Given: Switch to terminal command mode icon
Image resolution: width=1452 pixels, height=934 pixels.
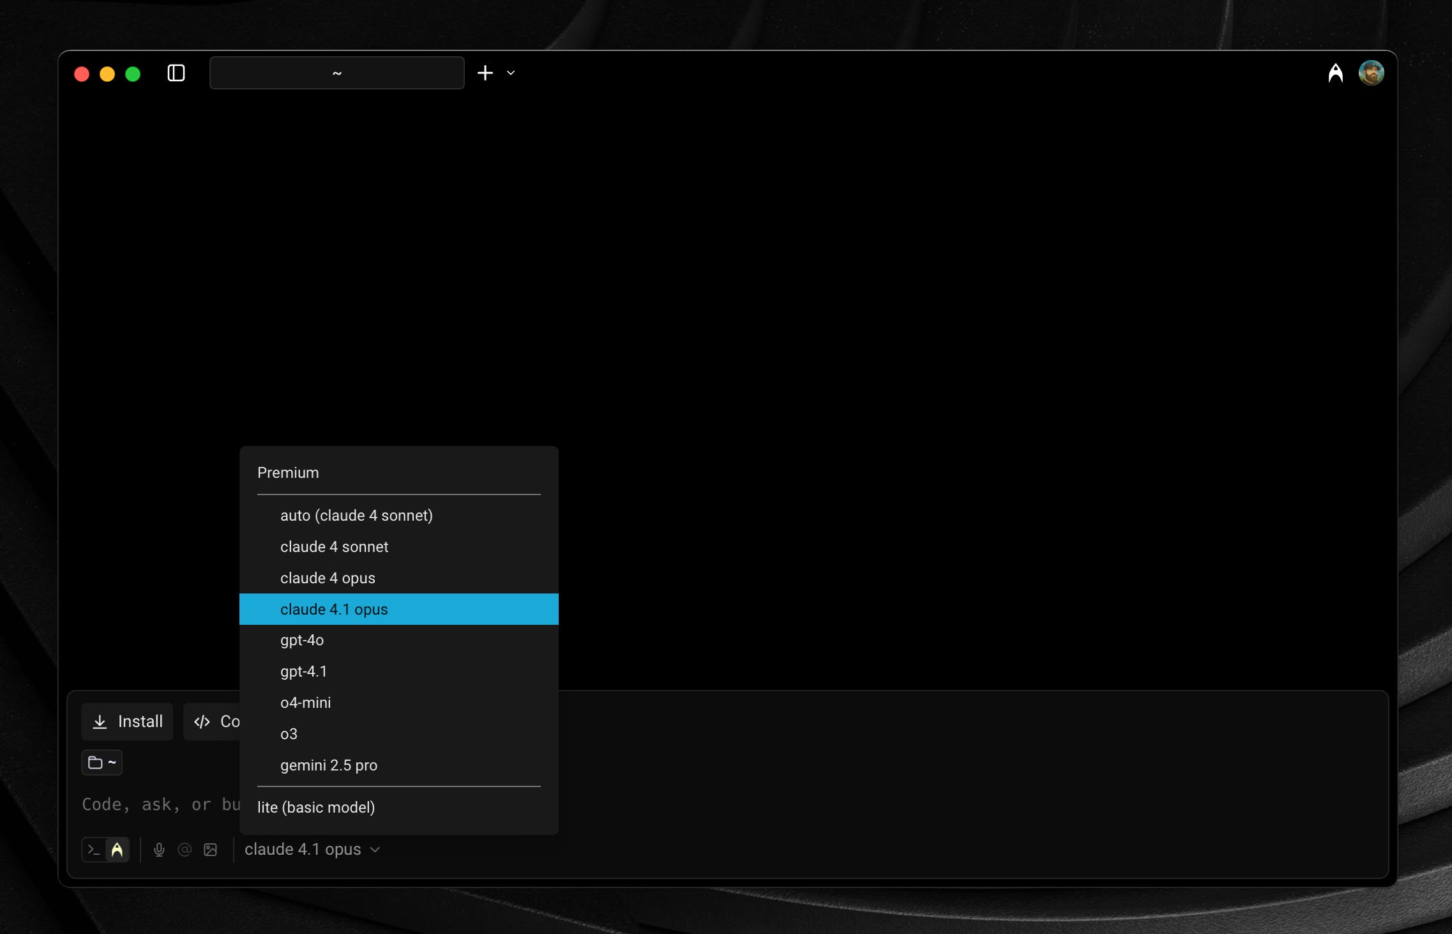Looking at the screenshot, I should tap(94, 850).
